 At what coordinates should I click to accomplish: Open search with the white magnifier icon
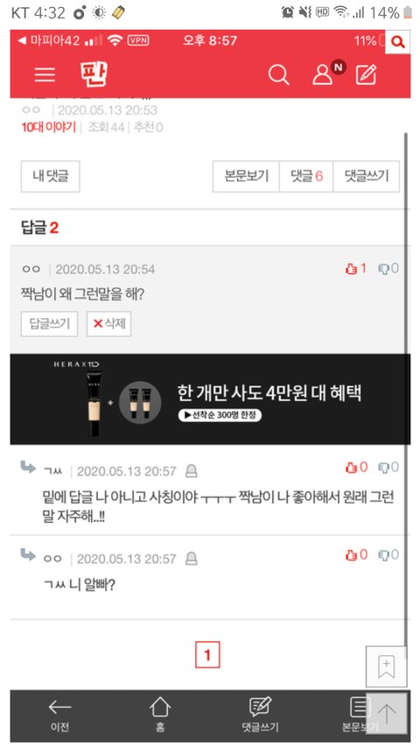pos(278,74)
